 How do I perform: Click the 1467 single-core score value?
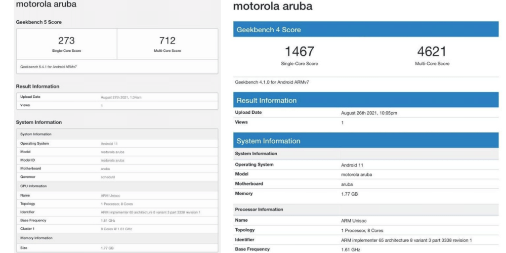click(299, 51)
